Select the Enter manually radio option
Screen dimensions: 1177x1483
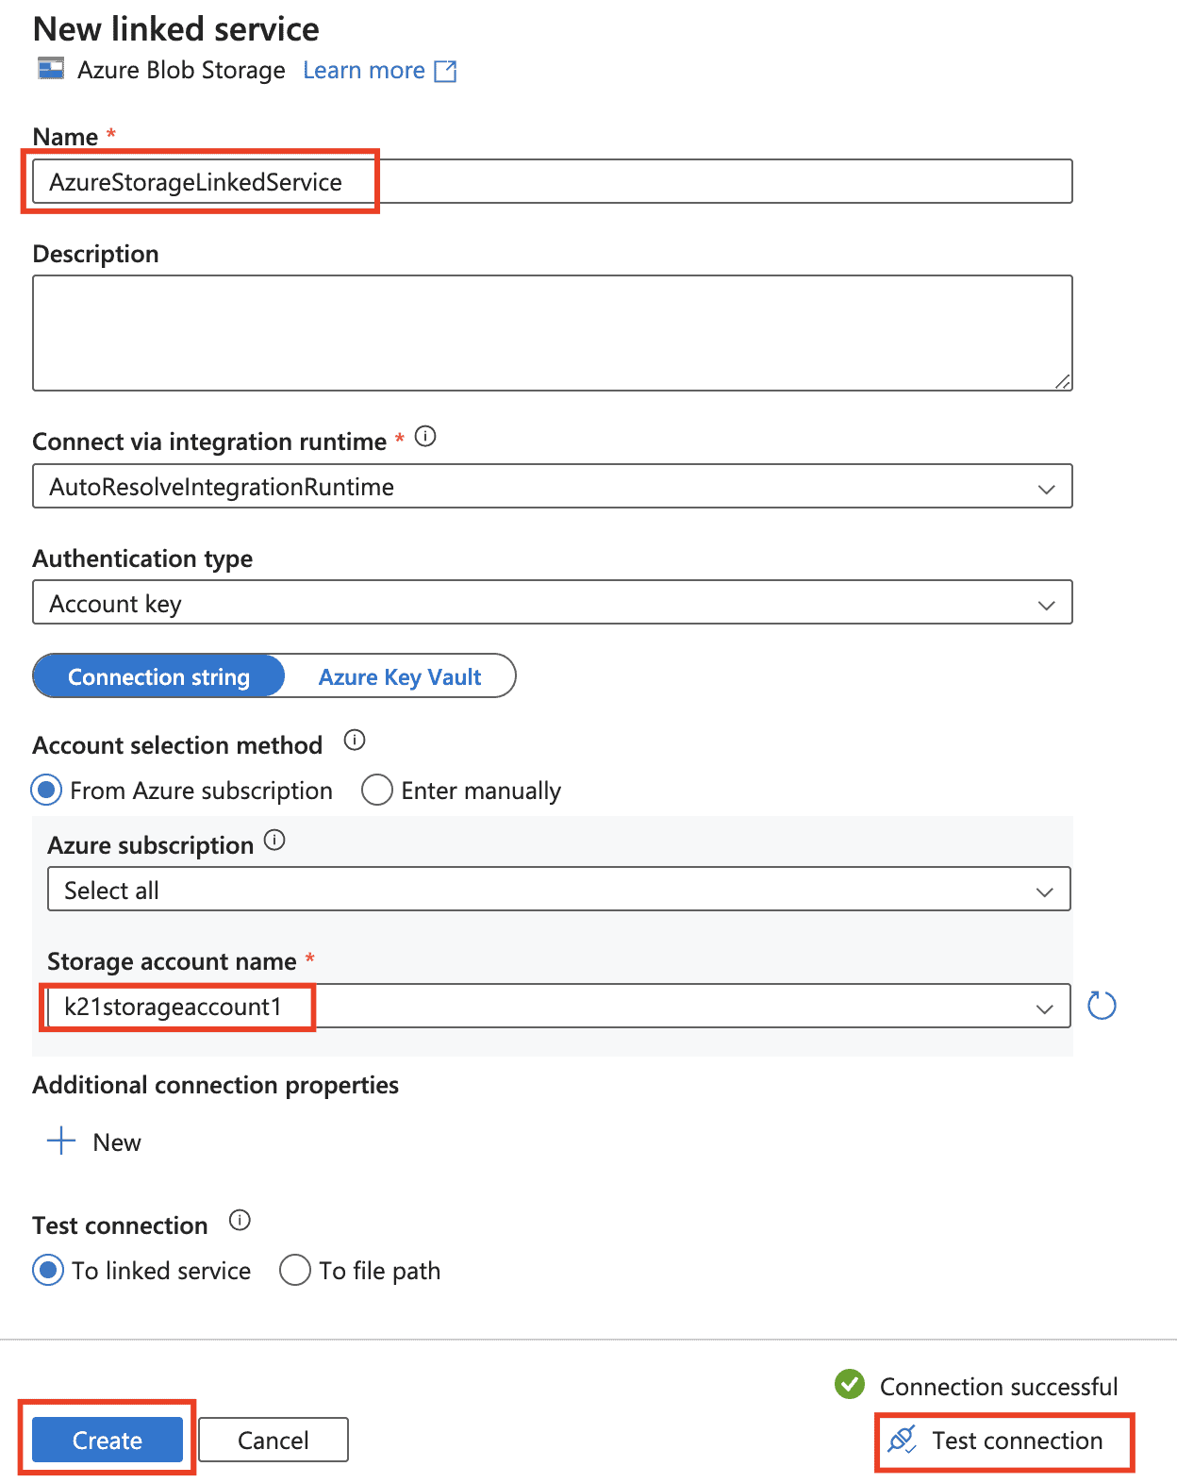click(x=377, y=790)
